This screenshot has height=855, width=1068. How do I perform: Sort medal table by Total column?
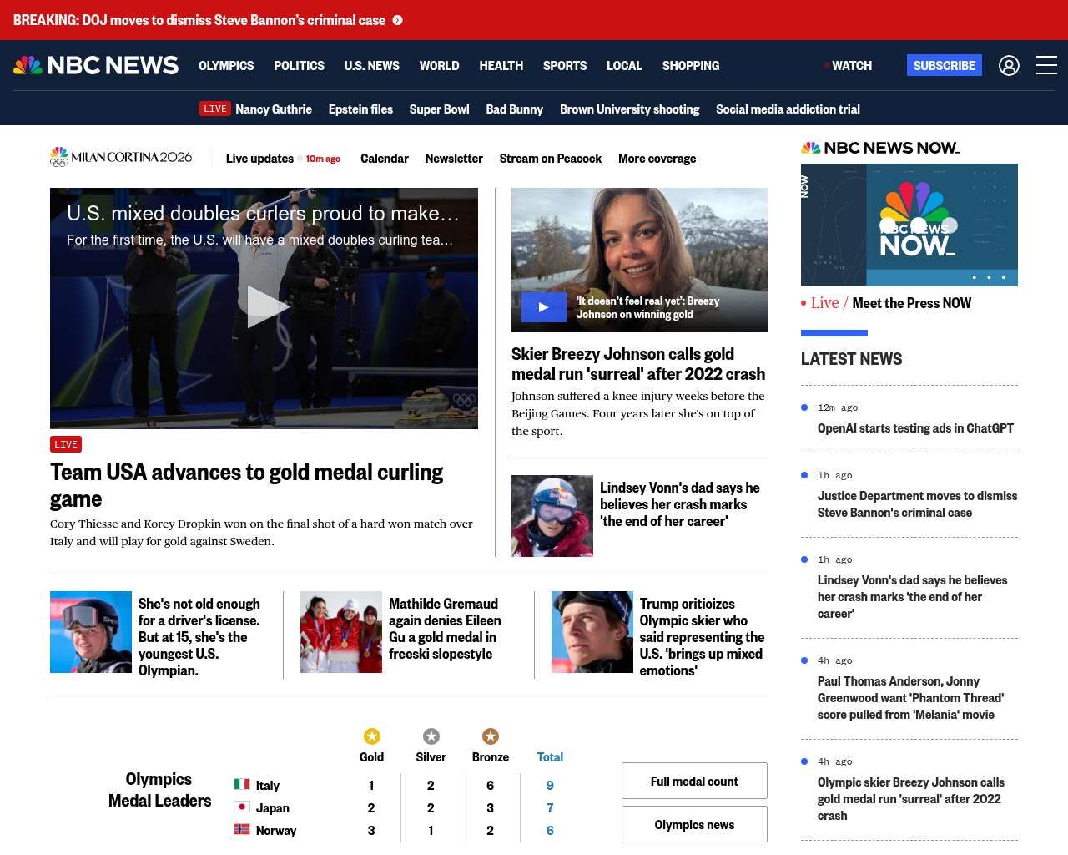pyautogui.click(x=550, y=757)
